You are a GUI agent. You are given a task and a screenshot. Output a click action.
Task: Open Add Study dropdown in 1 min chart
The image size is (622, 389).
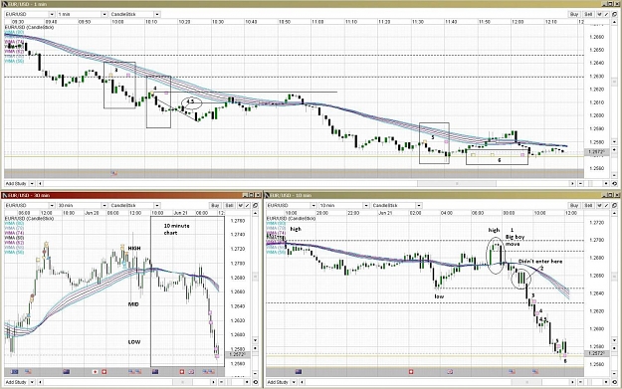pyautogui.click(x=20, y=184)
